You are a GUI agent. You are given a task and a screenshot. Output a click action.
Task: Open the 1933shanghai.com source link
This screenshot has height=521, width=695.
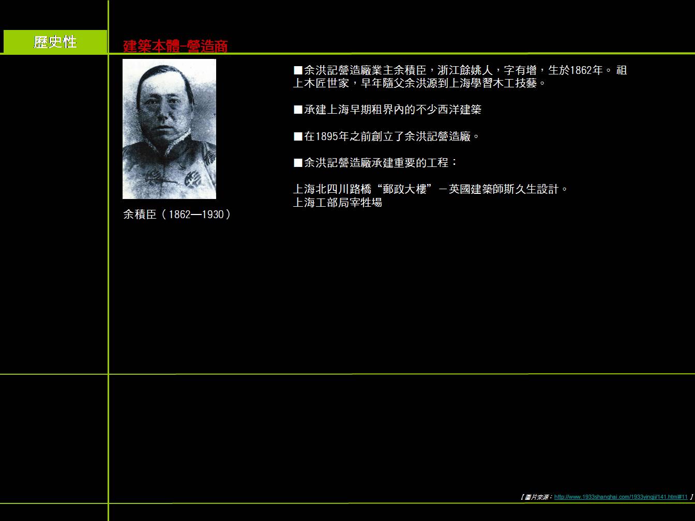click(621, 497)
